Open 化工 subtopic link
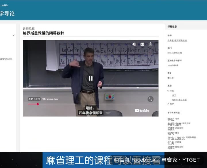207x168 pixels. coord(174,95)
